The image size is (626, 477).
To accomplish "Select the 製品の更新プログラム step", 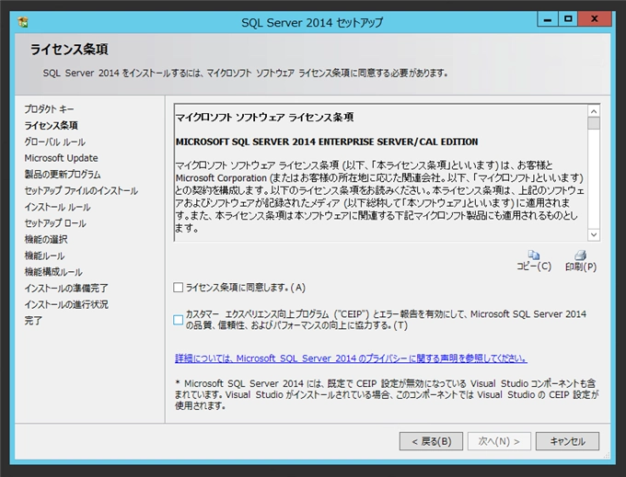I will point(63,174).
